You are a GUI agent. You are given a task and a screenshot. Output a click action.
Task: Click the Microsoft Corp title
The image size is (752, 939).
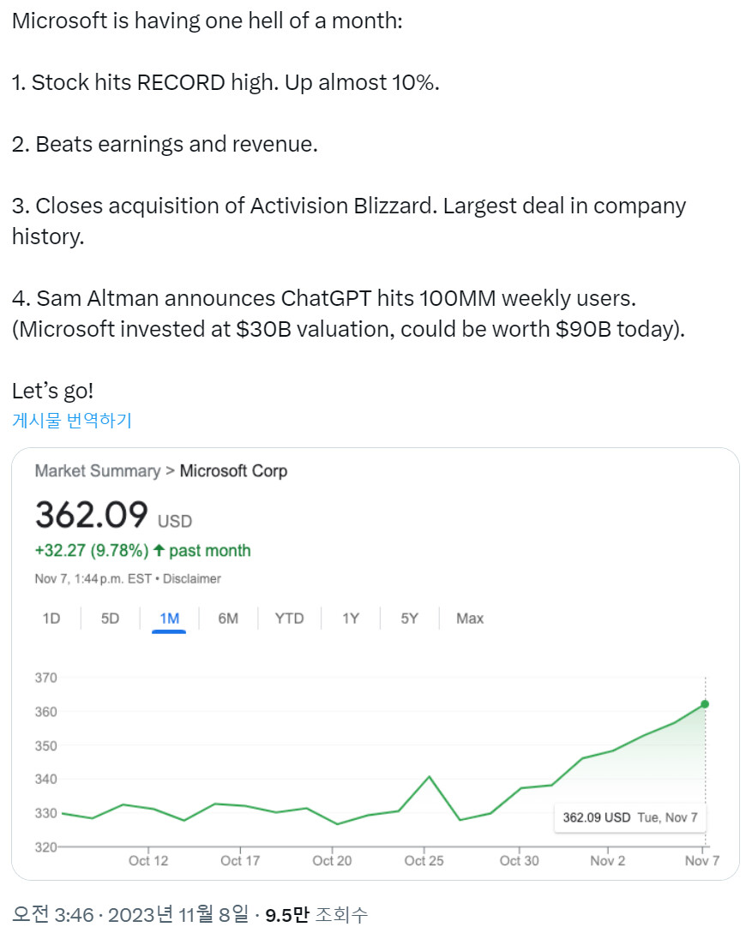point(233,471)
